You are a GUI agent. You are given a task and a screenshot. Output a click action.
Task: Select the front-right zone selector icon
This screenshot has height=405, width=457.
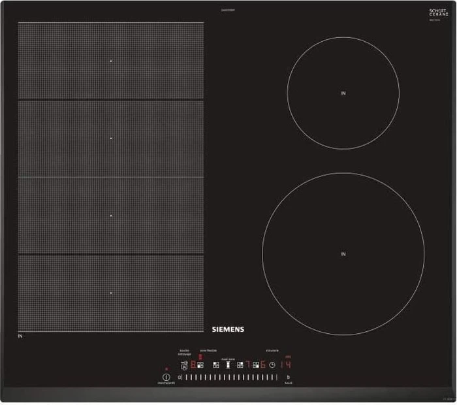(x=256, y=364)
